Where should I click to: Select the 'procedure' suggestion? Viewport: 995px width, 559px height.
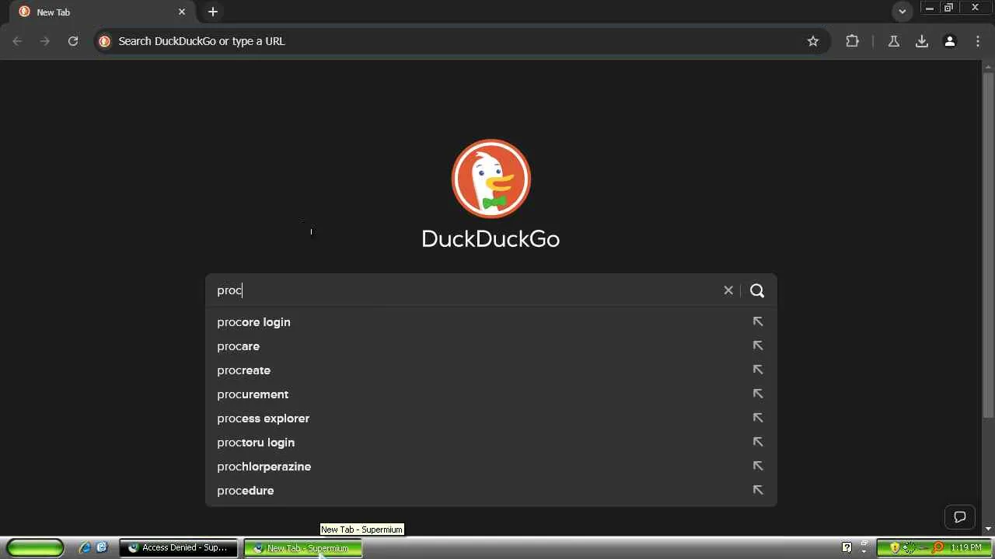[491, 491]
